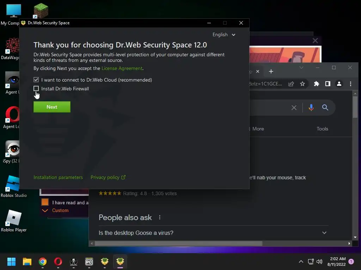Click the PC app taskbar icon

[89, 262]
